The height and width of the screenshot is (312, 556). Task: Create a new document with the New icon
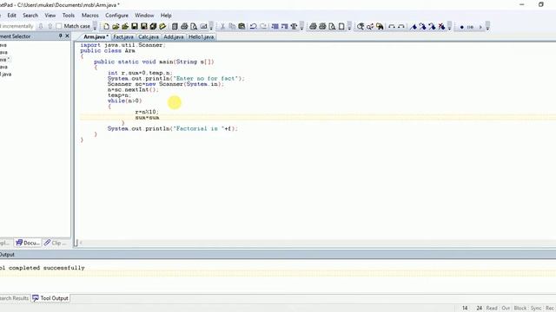tap(106, 27)
